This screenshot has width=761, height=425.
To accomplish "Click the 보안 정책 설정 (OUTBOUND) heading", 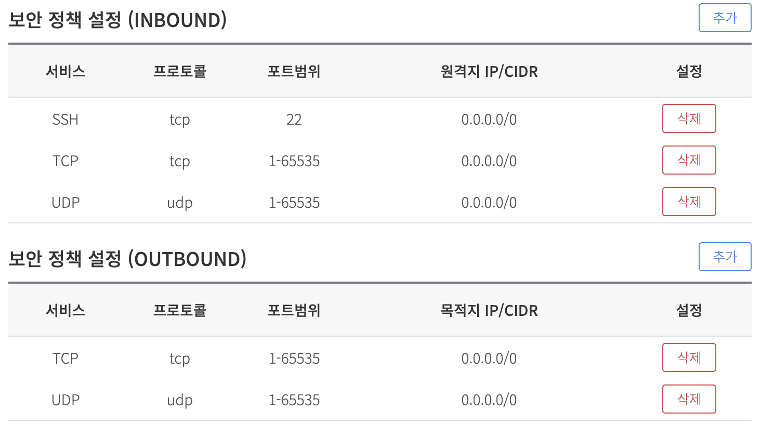I will (127, 259).
